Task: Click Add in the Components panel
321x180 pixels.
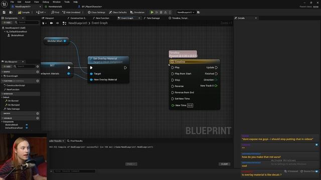Action: [7, 22]
